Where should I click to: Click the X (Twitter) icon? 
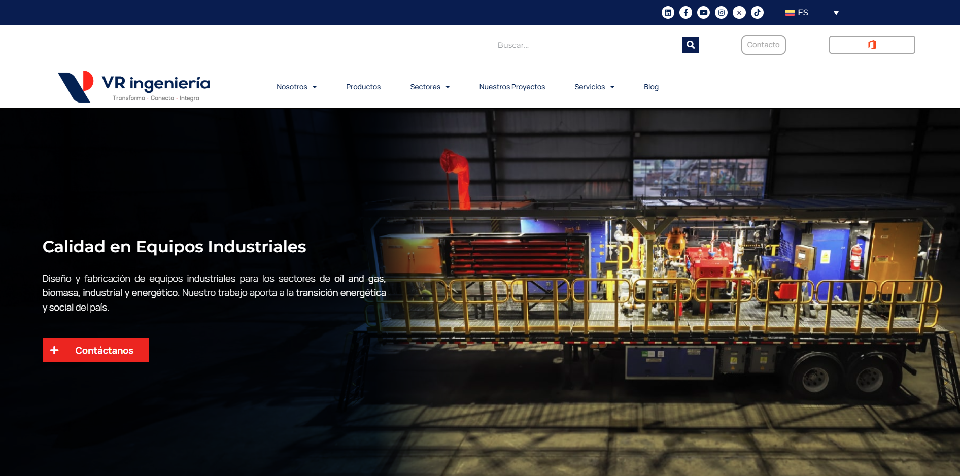[x=739, y=13]
